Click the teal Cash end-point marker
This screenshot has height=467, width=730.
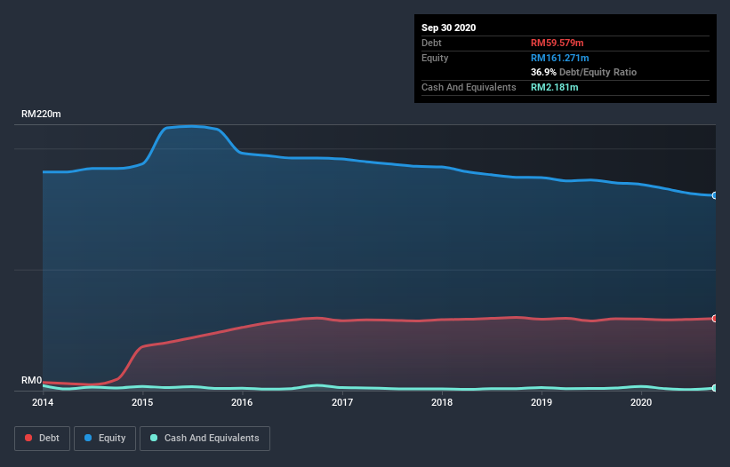715,388
